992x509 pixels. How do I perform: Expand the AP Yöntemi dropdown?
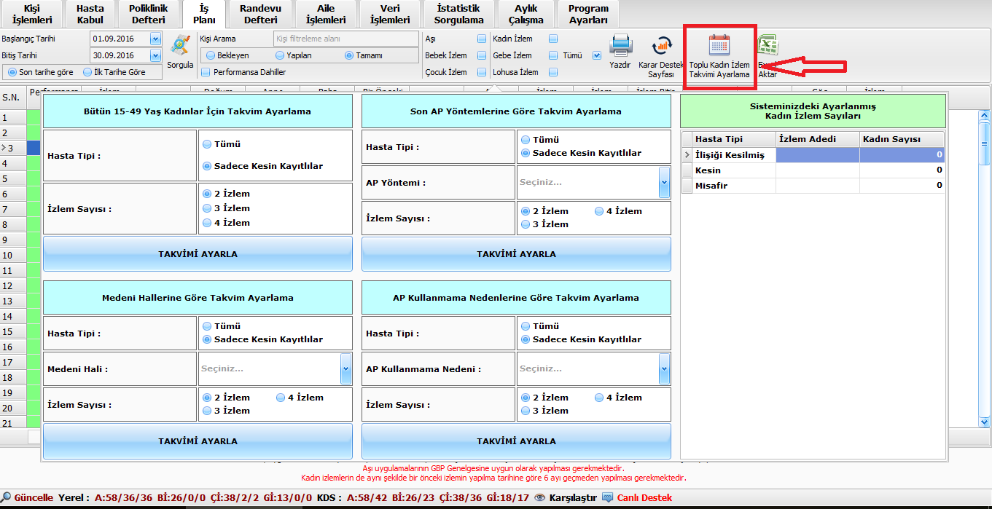664,182
